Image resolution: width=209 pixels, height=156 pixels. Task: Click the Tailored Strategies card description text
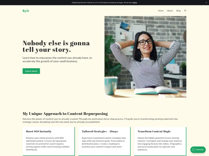click(104, 142)
